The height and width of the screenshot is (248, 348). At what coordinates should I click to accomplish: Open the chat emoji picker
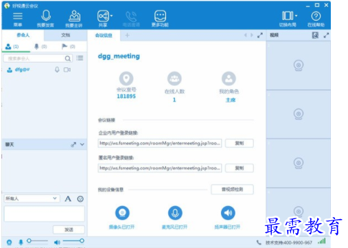coord(80,199)
